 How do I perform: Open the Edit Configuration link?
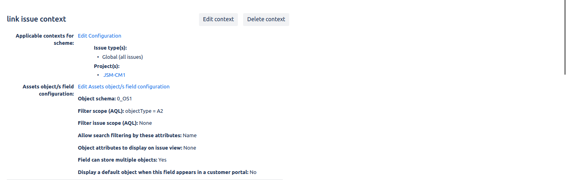click(99, 36)
